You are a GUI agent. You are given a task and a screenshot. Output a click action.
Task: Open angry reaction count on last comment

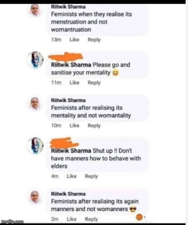(141, 217)
